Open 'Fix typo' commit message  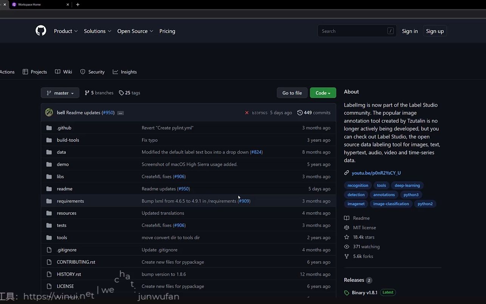click(150, 140)
